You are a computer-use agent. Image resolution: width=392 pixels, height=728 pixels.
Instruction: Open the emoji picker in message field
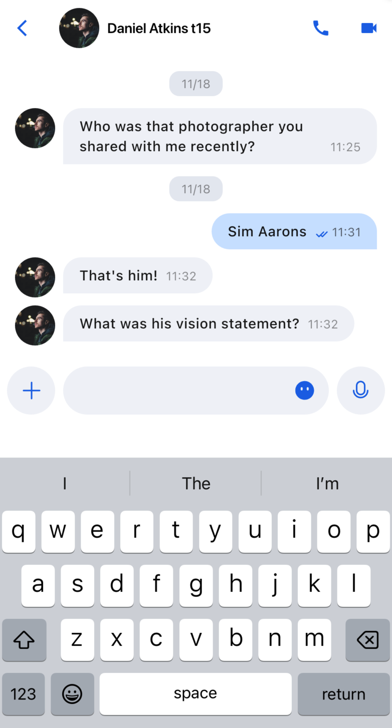(305, 391)
